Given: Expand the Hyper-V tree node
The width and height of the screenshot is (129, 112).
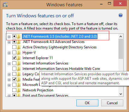Looking at the screenshot, I should 9,53.
